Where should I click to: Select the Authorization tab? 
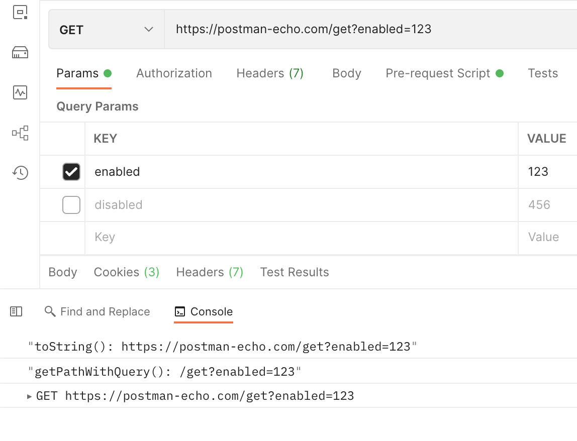tap(174, 73)
